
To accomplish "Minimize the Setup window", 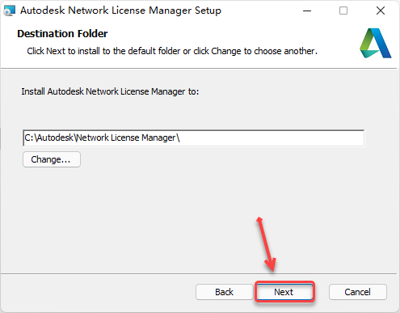I will [307, 11].
